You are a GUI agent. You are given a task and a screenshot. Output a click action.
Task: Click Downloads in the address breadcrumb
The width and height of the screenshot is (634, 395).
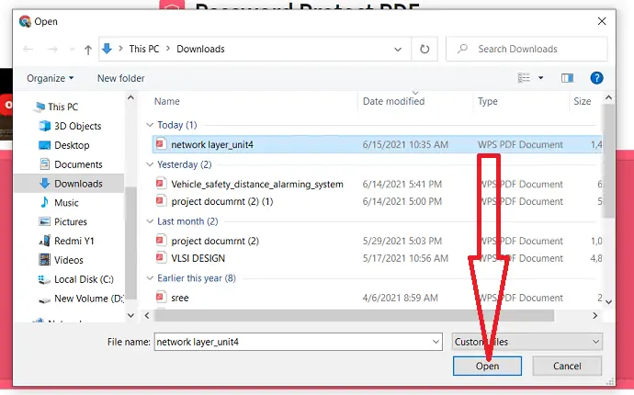(200, 49)
